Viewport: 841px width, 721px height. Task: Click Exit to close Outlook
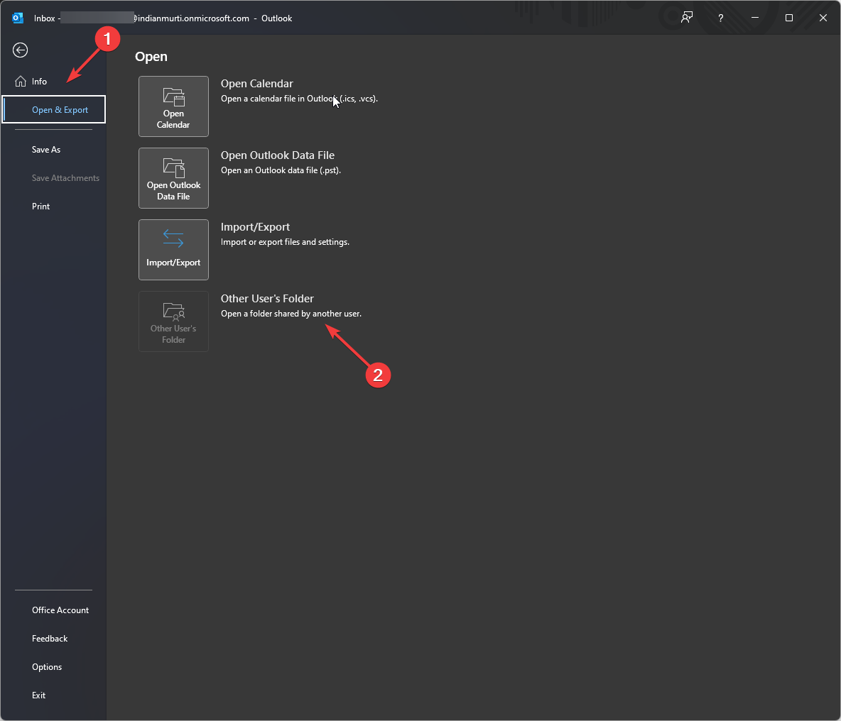38,695
